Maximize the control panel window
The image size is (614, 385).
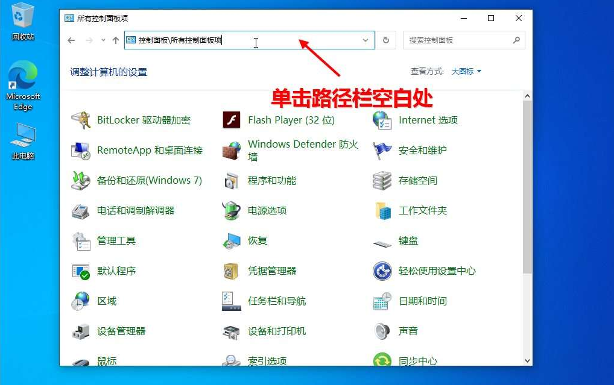pyautogui.click(x=490, y=18)
